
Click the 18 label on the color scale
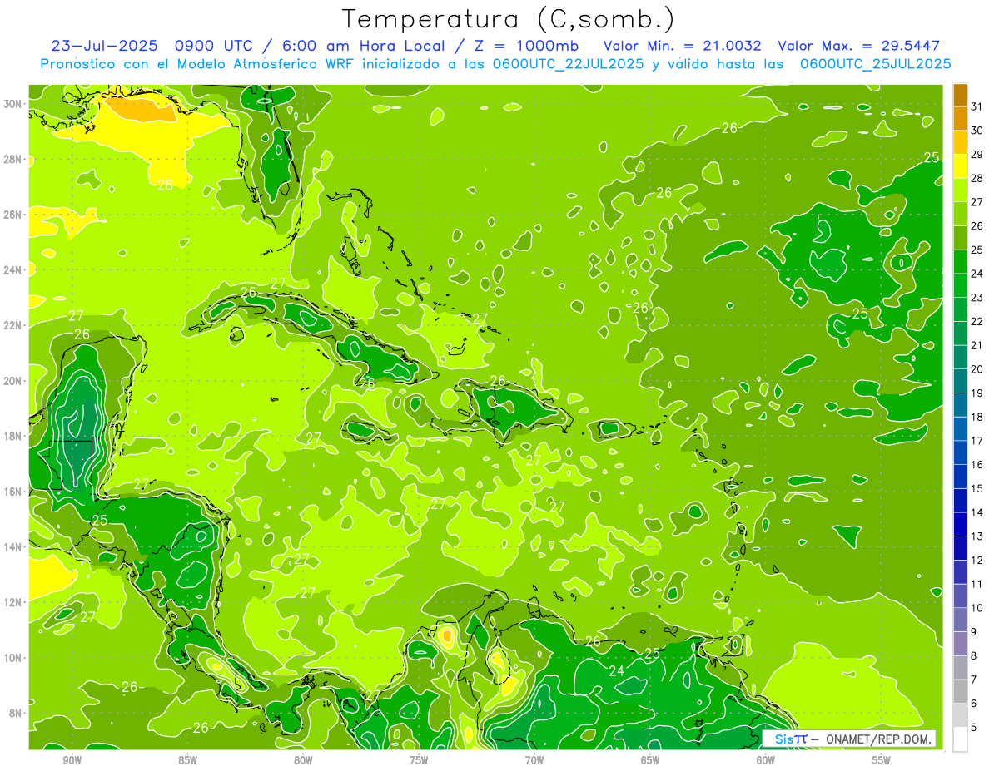[x=977, y=417]
